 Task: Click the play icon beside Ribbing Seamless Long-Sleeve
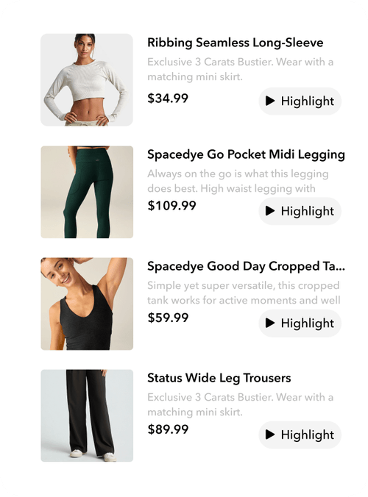coord(270,101)
